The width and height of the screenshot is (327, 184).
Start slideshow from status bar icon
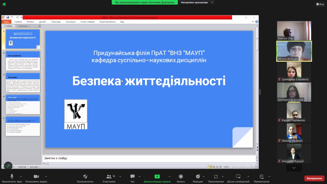click(x=220, y=167)
